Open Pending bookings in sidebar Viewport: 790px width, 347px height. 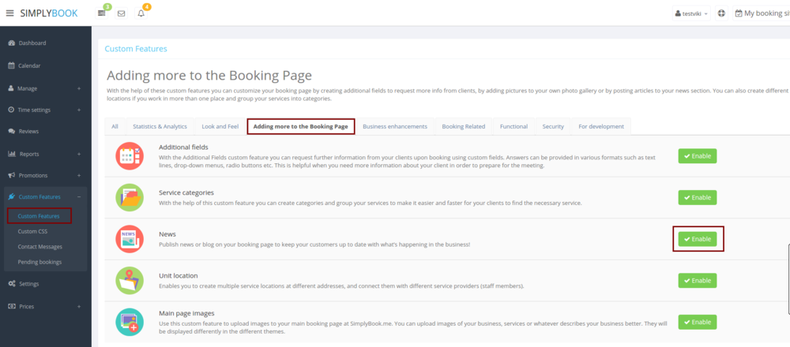click(x=39, y=262)
